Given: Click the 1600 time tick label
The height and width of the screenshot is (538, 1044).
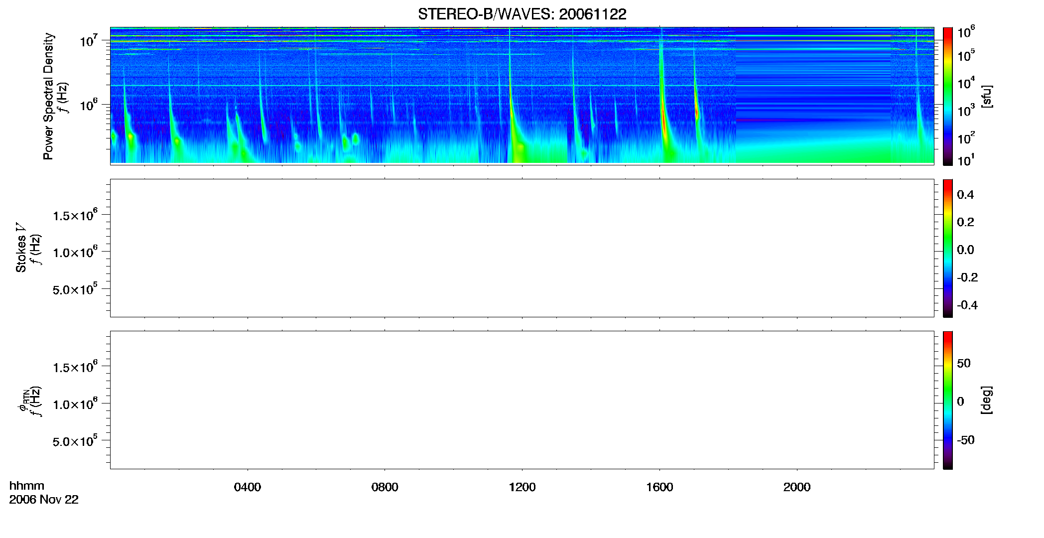Looking at the screenshot, I should (659, 487).
